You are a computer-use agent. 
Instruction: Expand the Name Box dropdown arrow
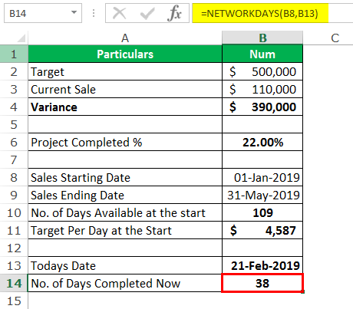(74, 12)
